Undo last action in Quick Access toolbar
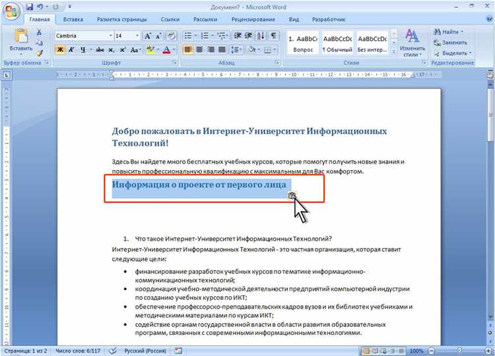 [x=40, y=7]
